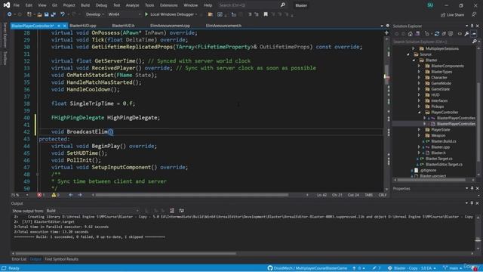Switch to the Error List tab

19,259
